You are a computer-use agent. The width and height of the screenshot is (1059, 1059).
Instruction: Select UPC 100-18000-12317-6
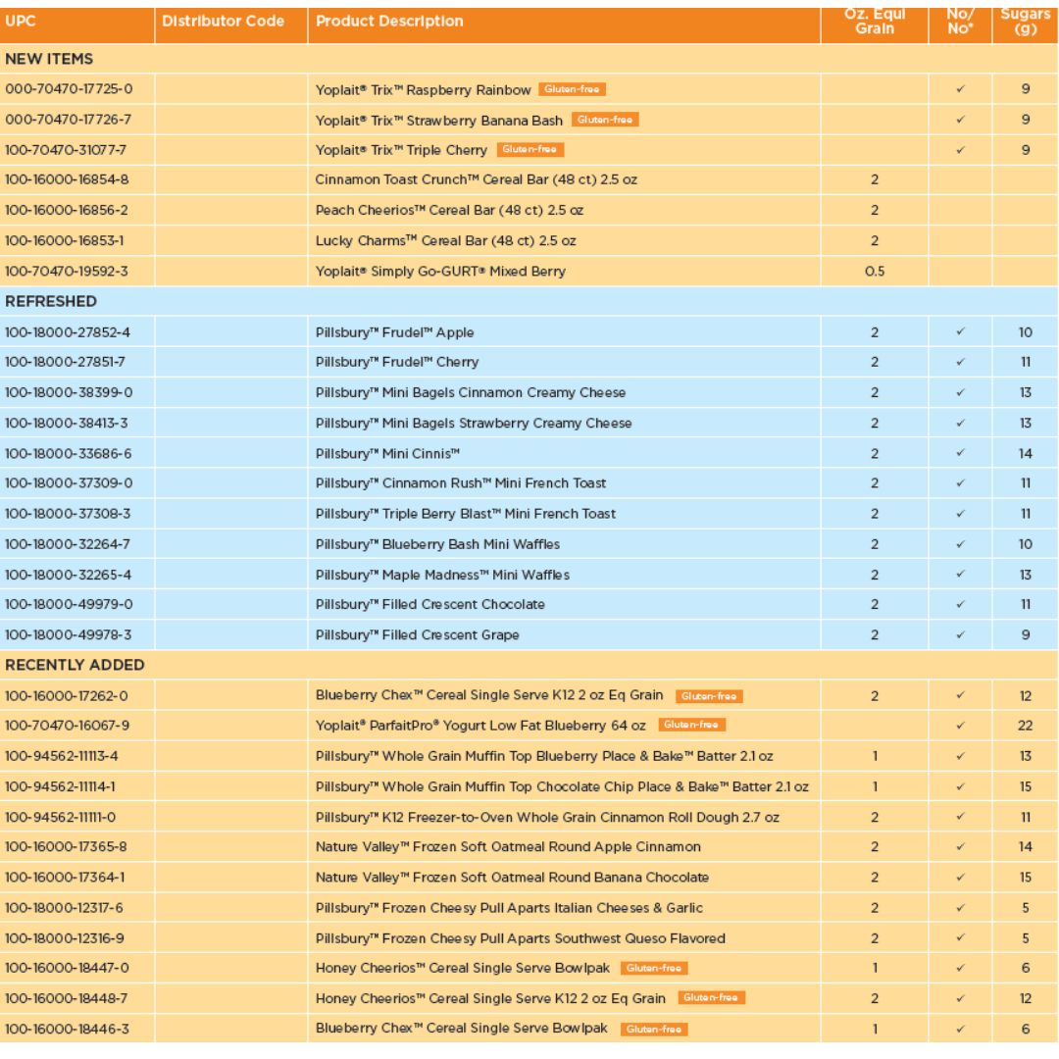pyautogui.click(x=64, y=908)
